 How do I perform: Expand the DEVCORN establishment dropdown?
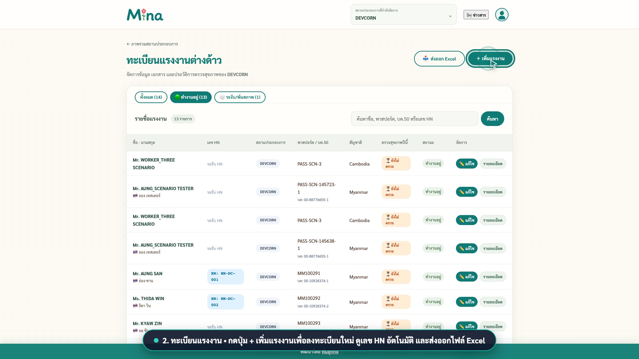click(x=403, y=15)
